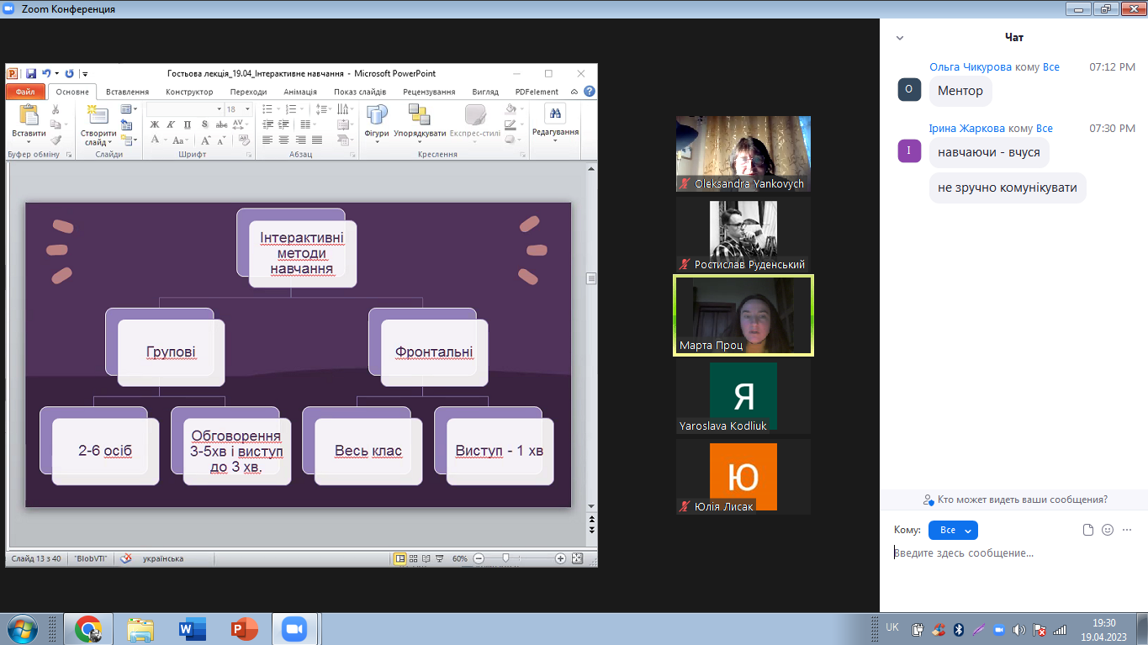Collapse the chat panel with chevron

click(900, 38)
